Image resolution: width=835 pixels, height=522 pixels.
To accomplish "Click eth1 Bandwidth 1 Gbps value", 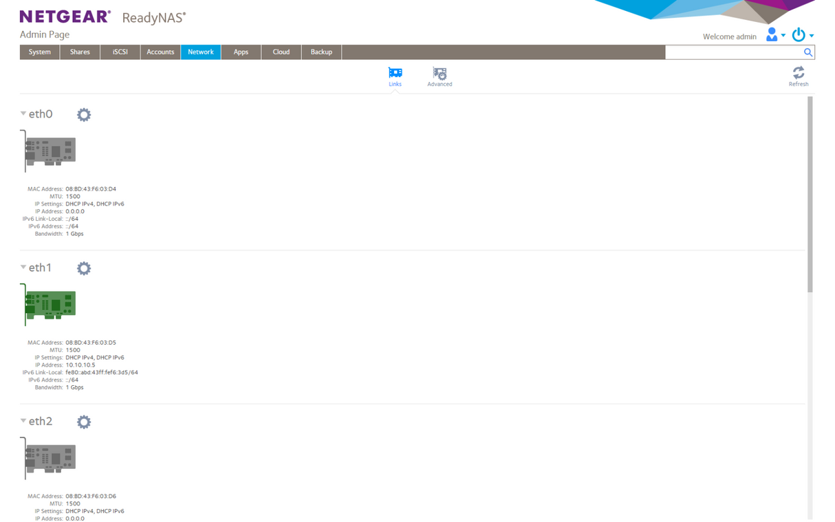I will click(74, 387).
